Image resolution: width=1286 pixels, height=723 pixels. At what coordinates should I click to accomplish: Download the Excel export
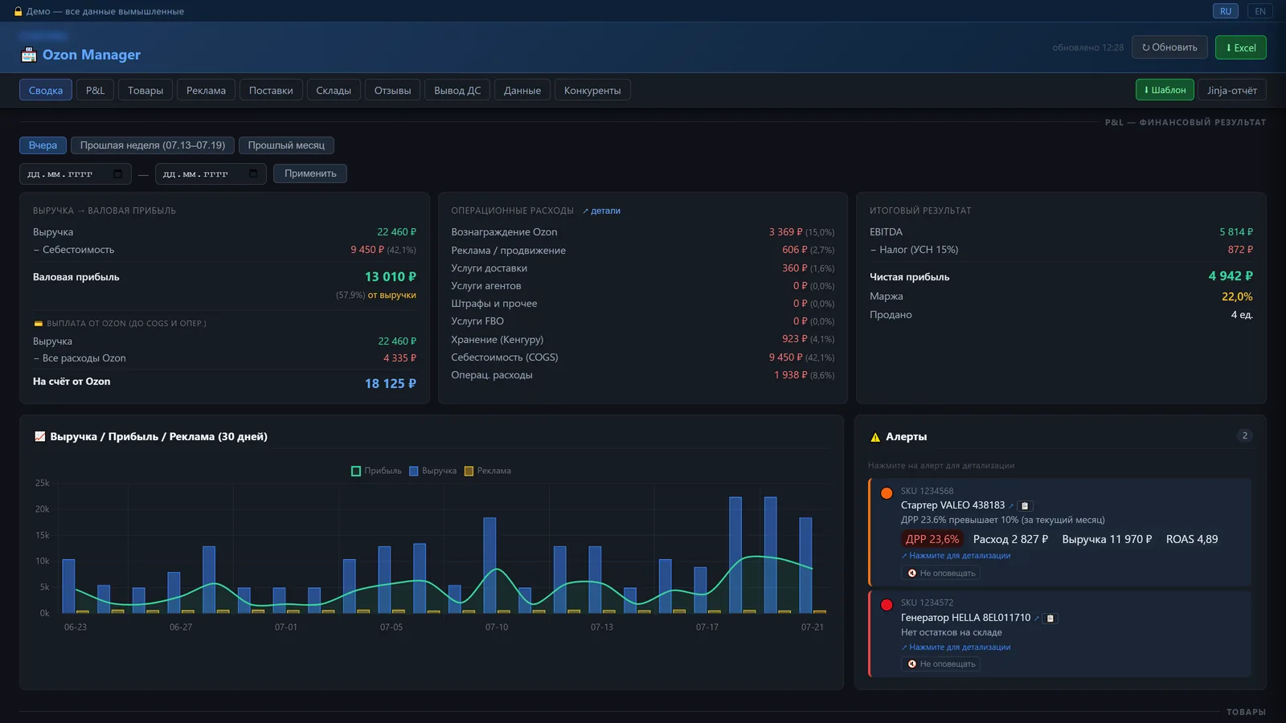tap(1241, 47)
